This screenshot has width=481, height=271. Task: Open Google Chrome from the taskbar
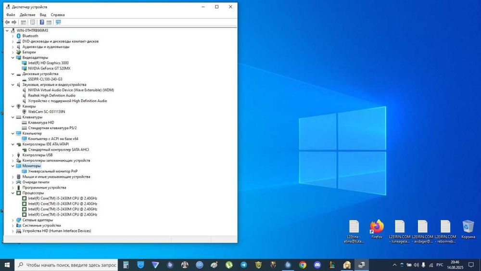tap(303, 265)
